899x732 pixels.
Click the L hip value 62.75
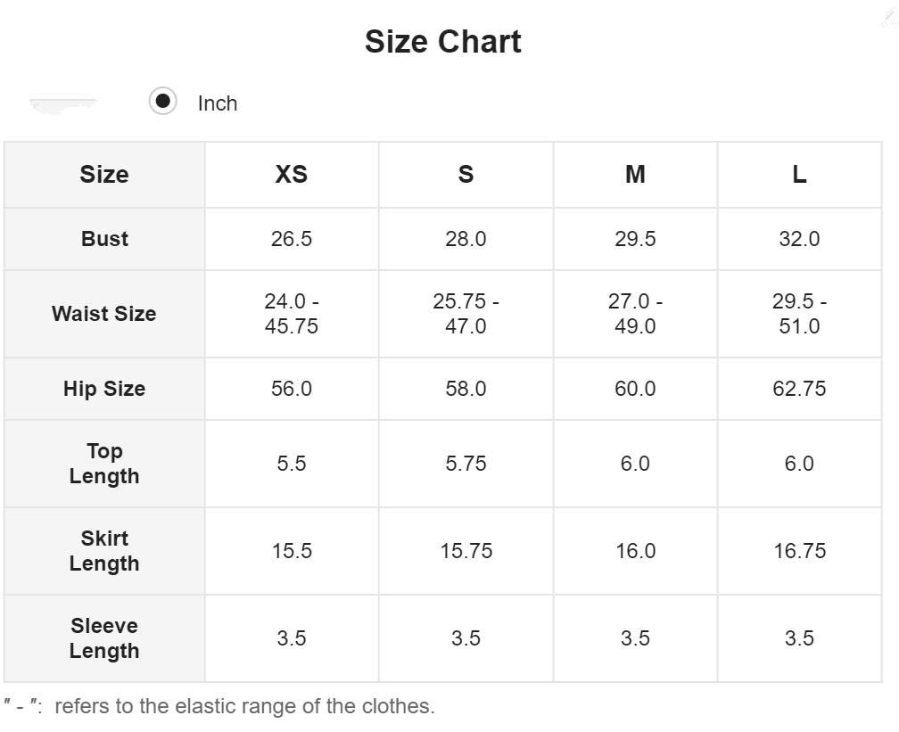(x=799, y=389)
